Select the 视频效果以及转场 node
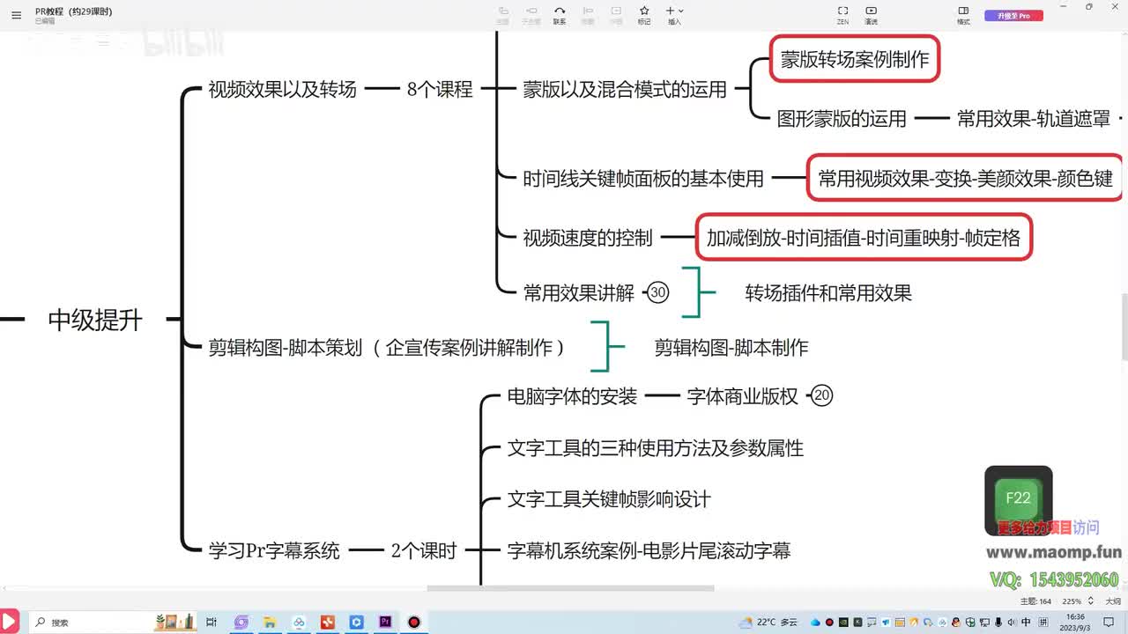The height and width of the screenshot is (634, 1128). coord(283,89)
